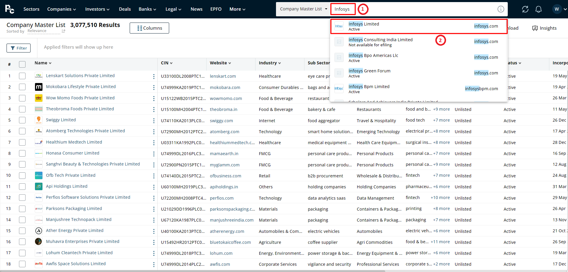
Task: Click the Filter button
Action: 19,48
